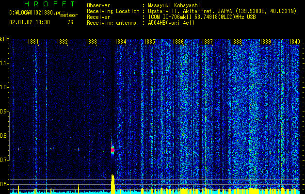
Task: Click the meteor label above count
Action: [x=69, y=15]
